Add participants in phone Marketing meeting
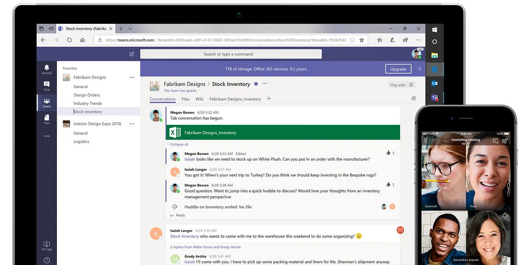The width and height of the screenshot is (530, 265). tap(505, 141)
